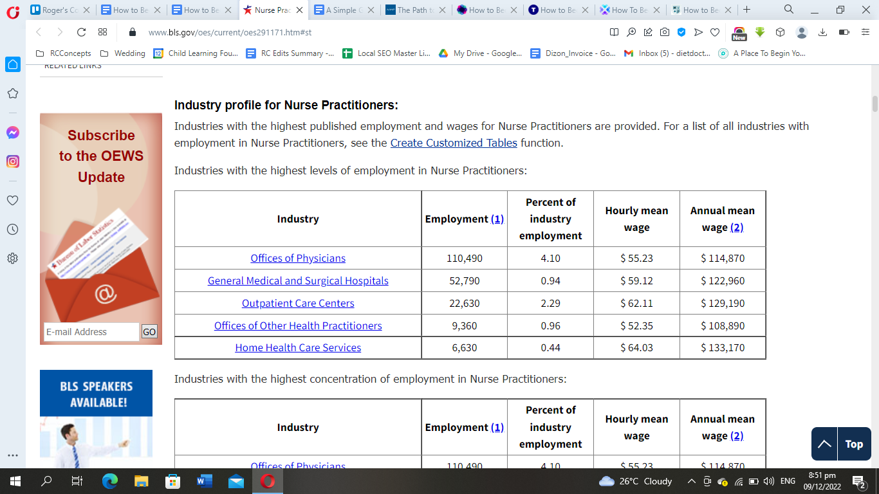The image size is (879, 494).
Task: Open Local SEO Master List bookmark
Action: tap(386, 53)
